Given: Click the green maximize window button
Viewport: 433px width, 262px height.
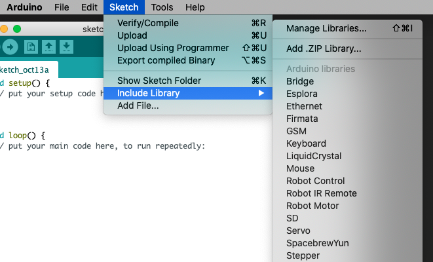Looking at the screenshot, I should [x=17, y=29].
